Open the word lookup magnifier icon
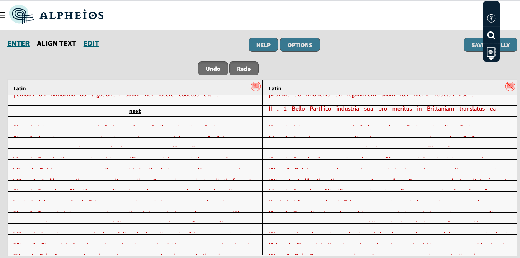This screenshot has height=258, width=520. (x=491, y=35)
